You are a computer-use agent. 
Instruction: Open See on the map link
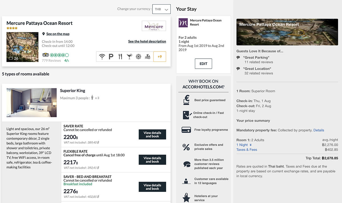[58, 34]
